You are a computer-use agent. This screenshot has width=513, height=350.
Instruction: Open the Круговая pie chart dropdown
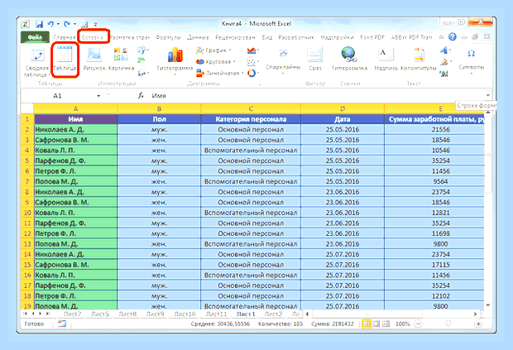[x=216, y=61]
